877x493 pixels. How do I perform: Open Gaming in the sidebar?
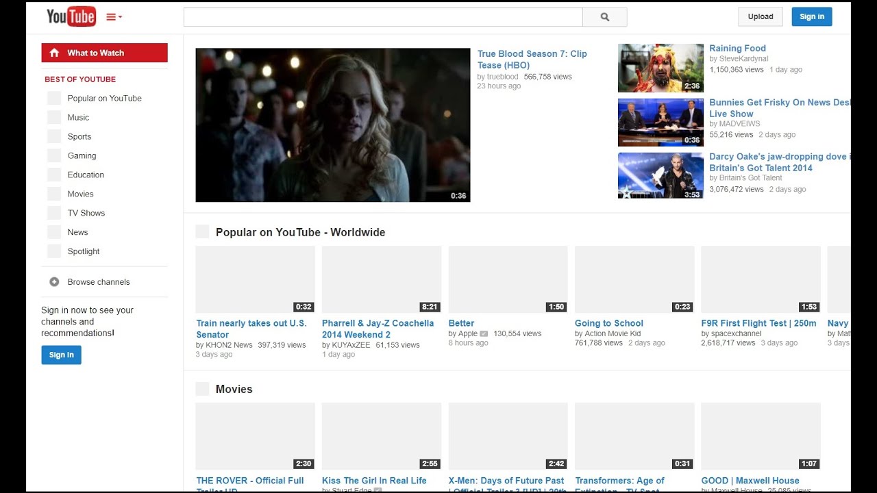82,155
